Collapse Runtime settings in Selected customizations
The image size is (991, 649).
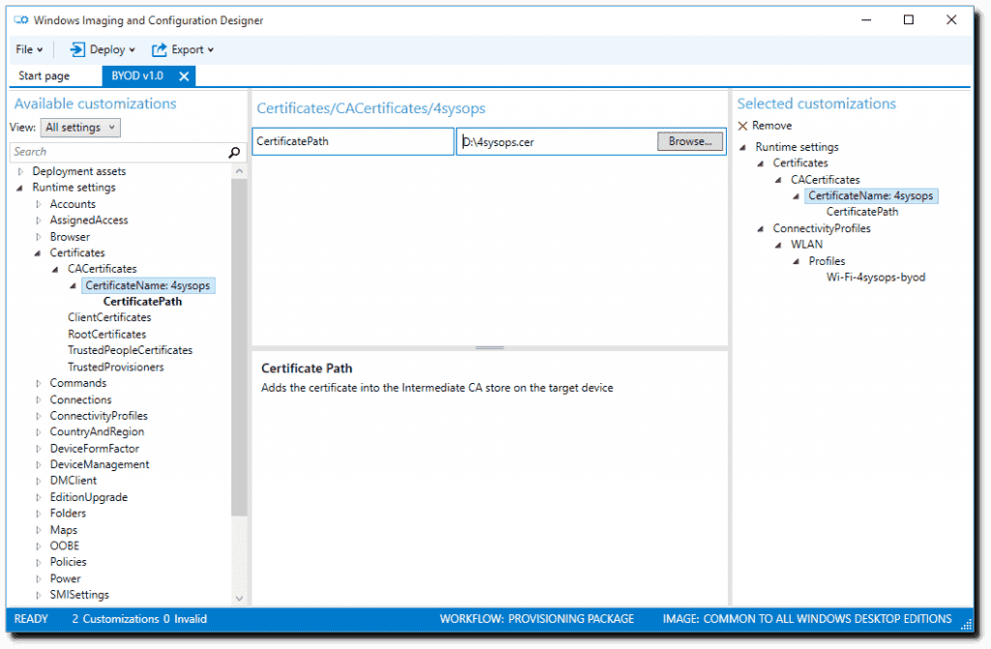[x=742, y=147]
